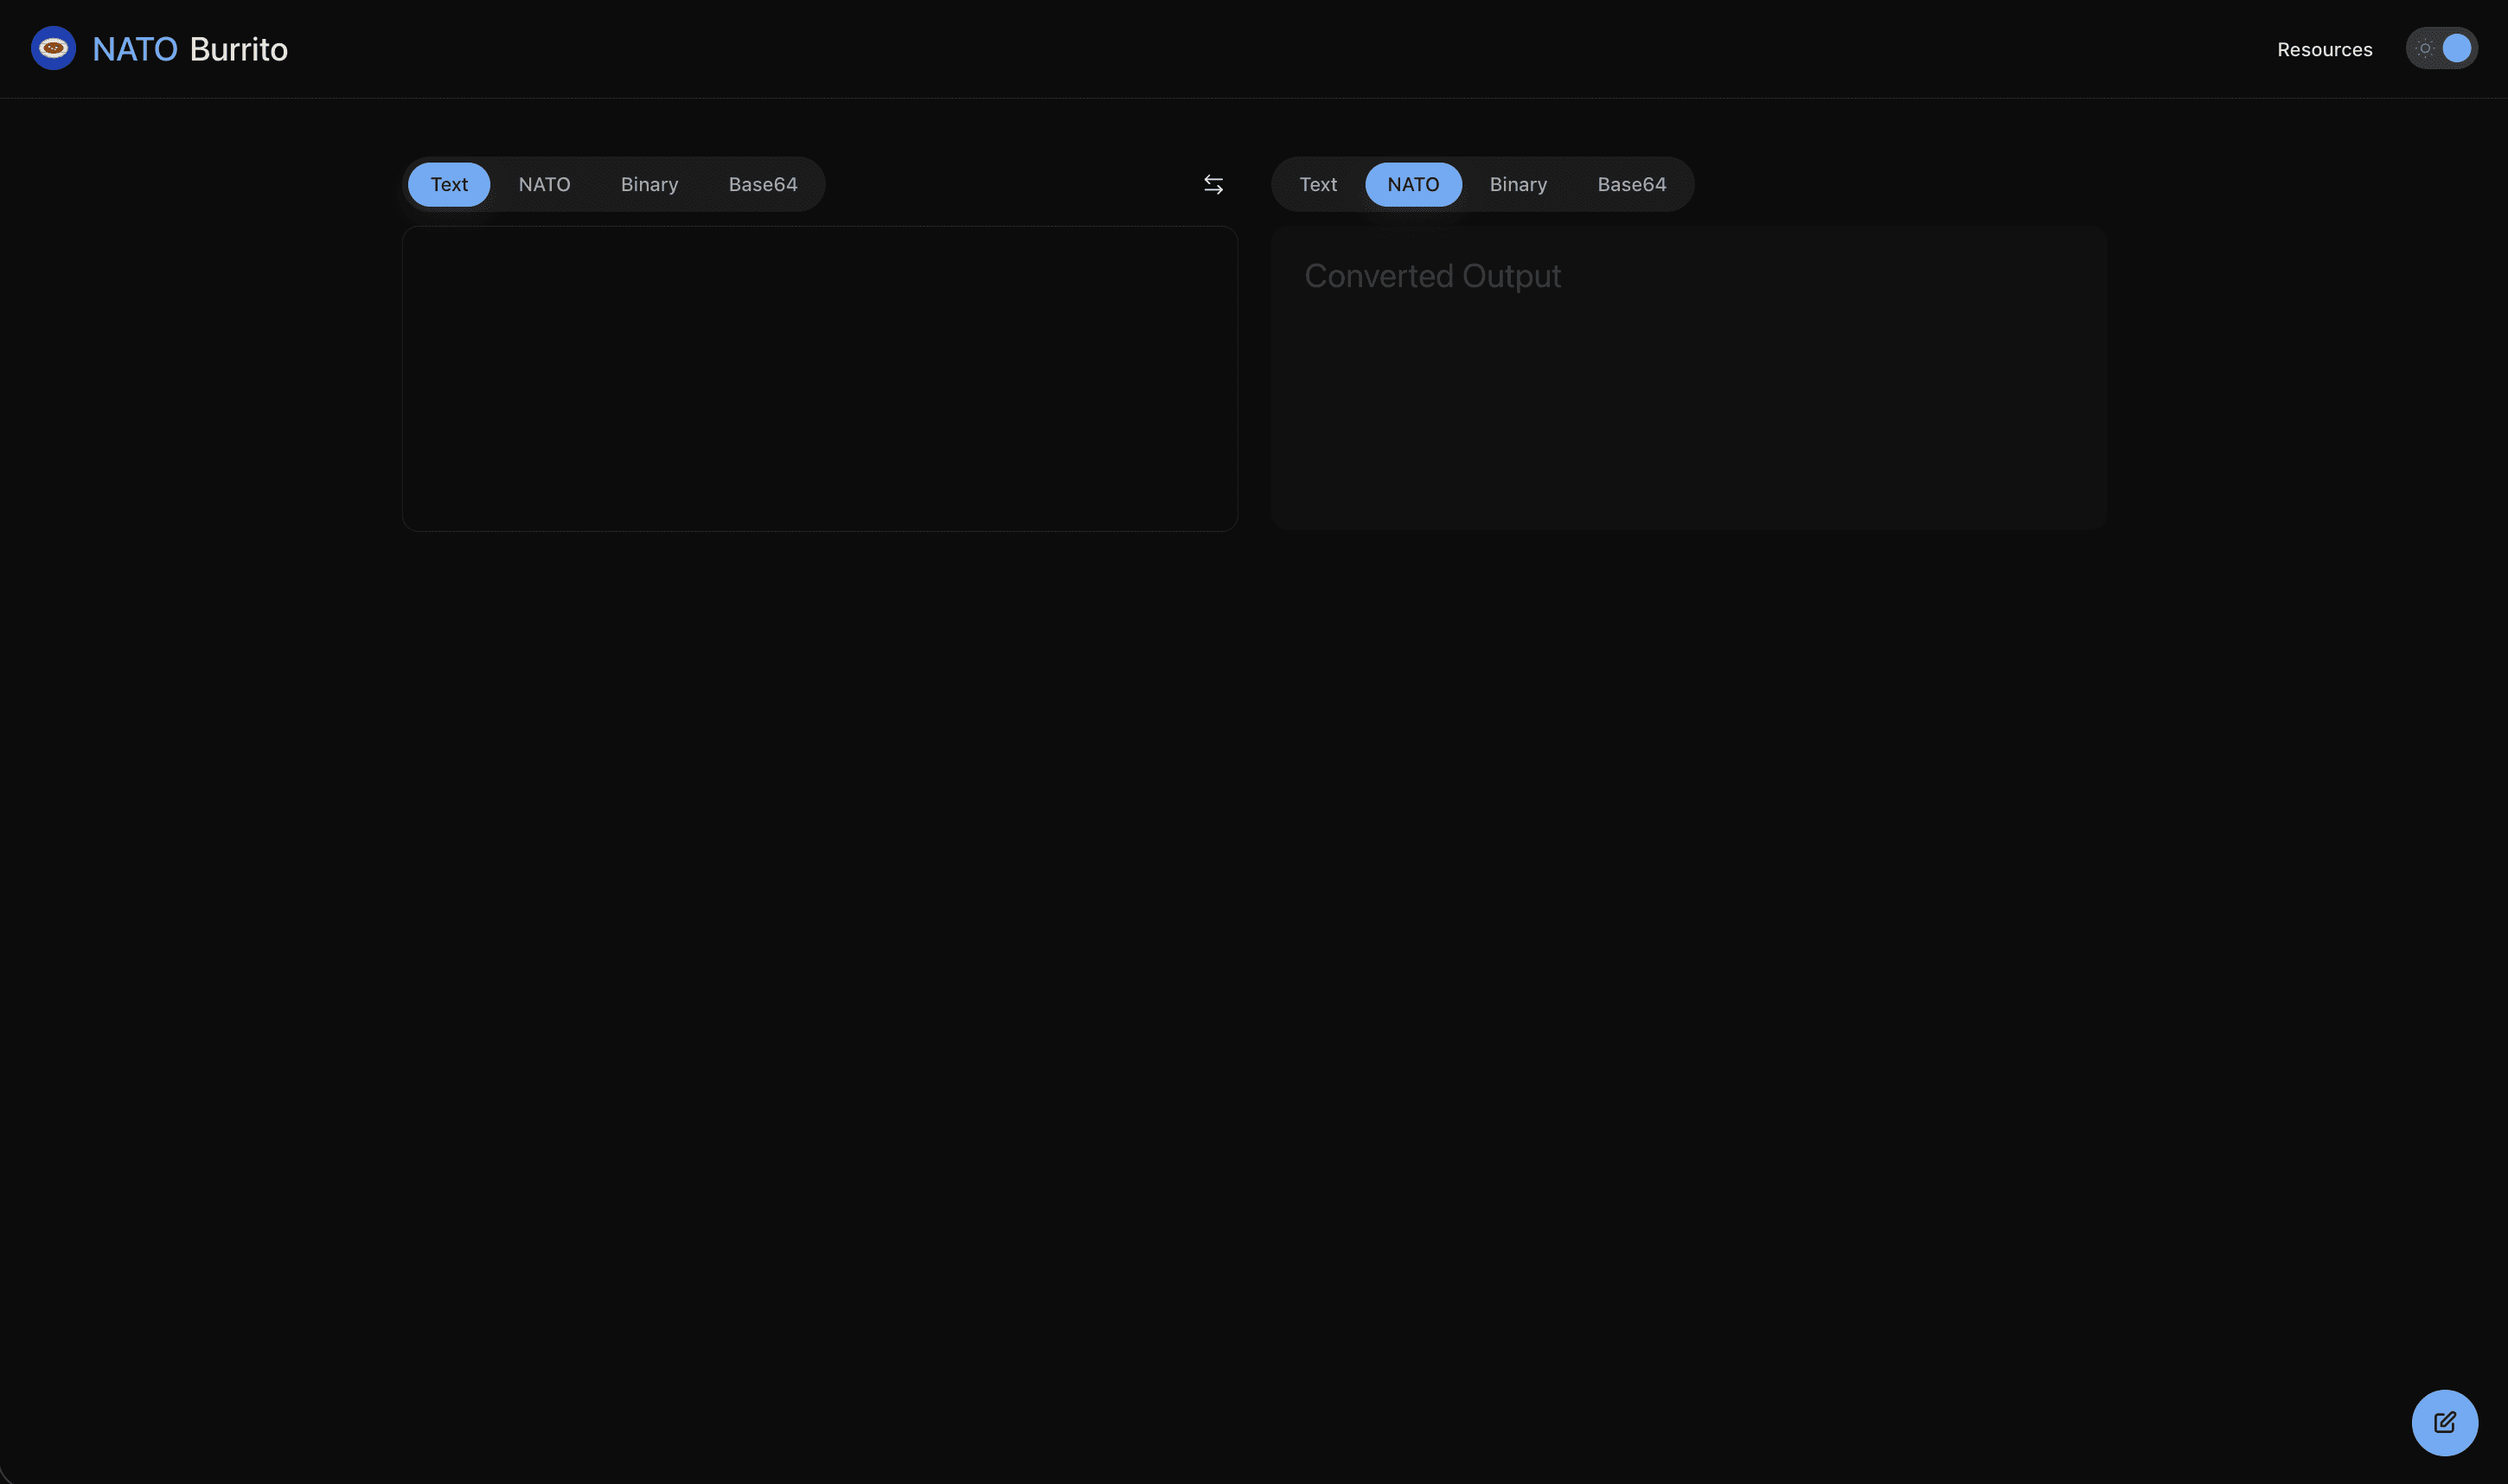The width and height of the screenshot is (2508, 1484).
Task: Select Base64 as input format
Action: pos(763,184)
